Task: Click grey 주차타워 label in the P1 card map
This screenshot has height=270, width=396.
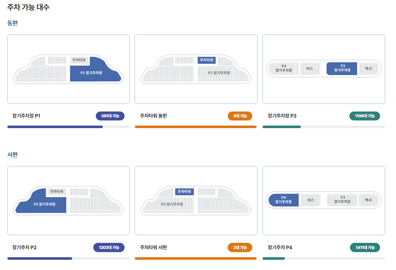Action: click(79, 60)
